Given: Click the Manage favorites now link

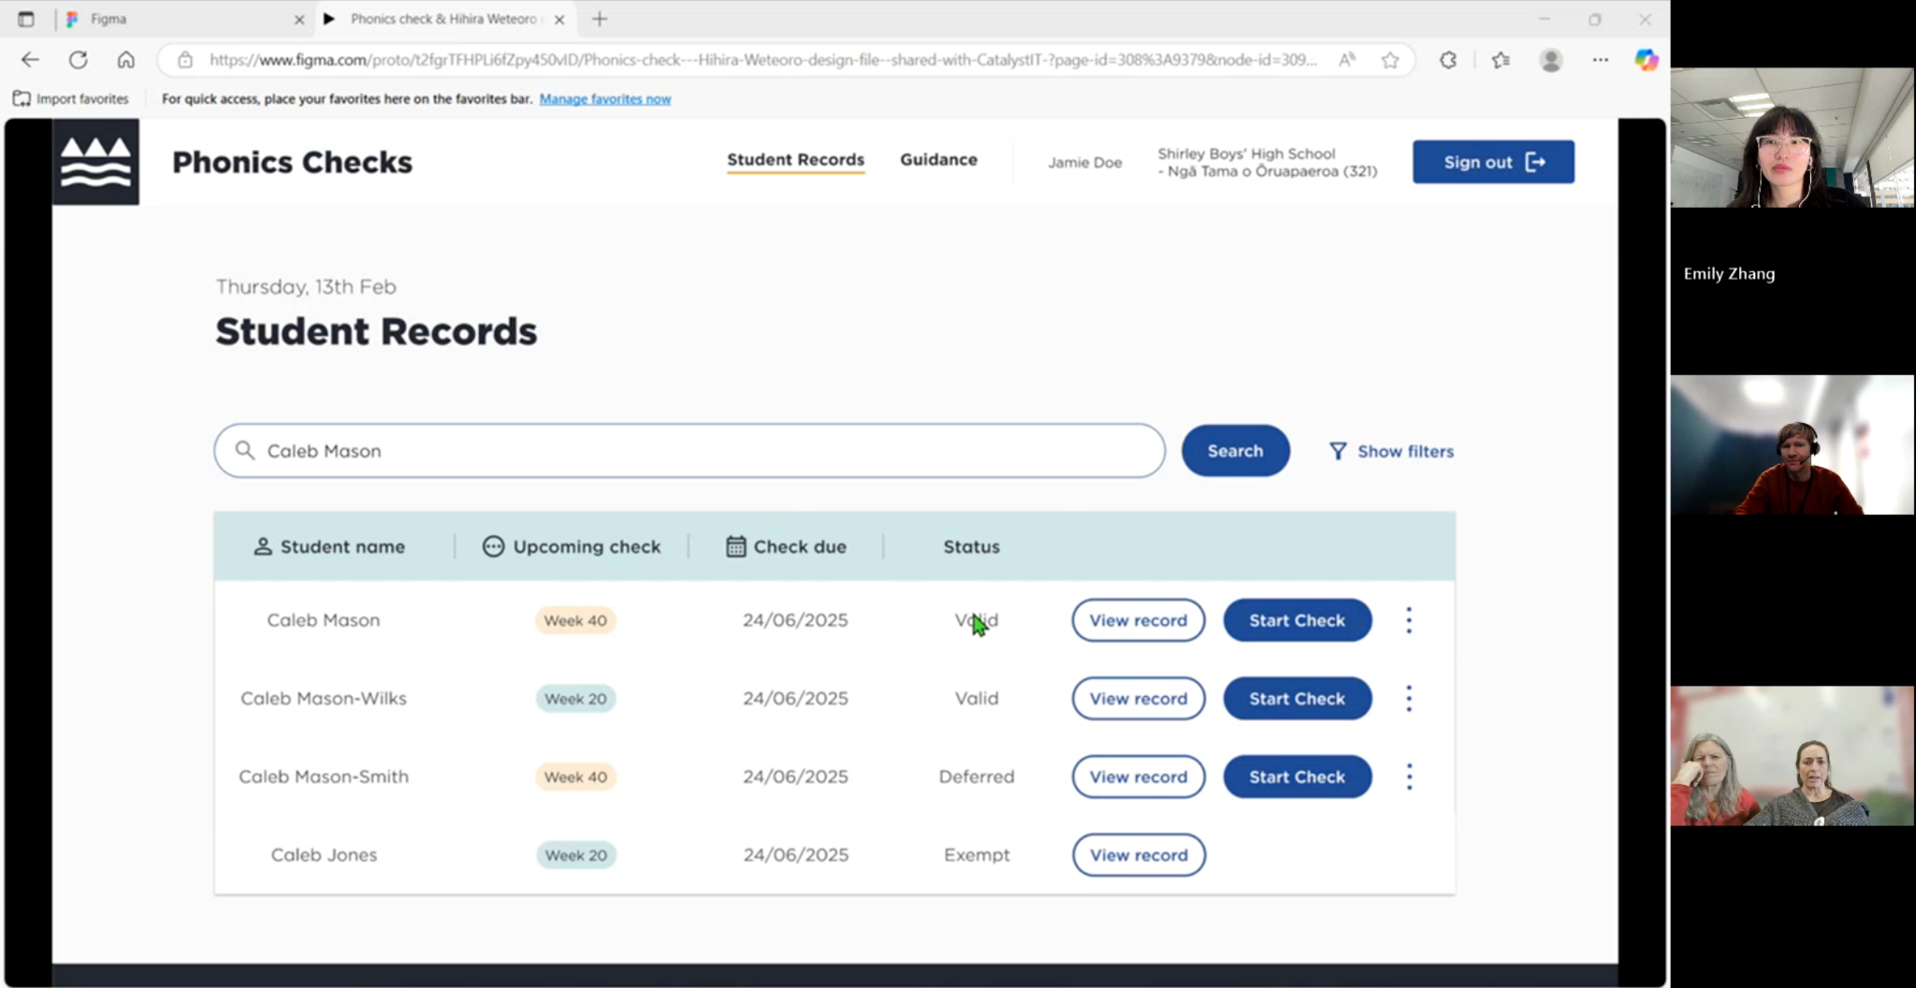Looking at the screenshot, I should pyautogui.click(x=604, y=99).
